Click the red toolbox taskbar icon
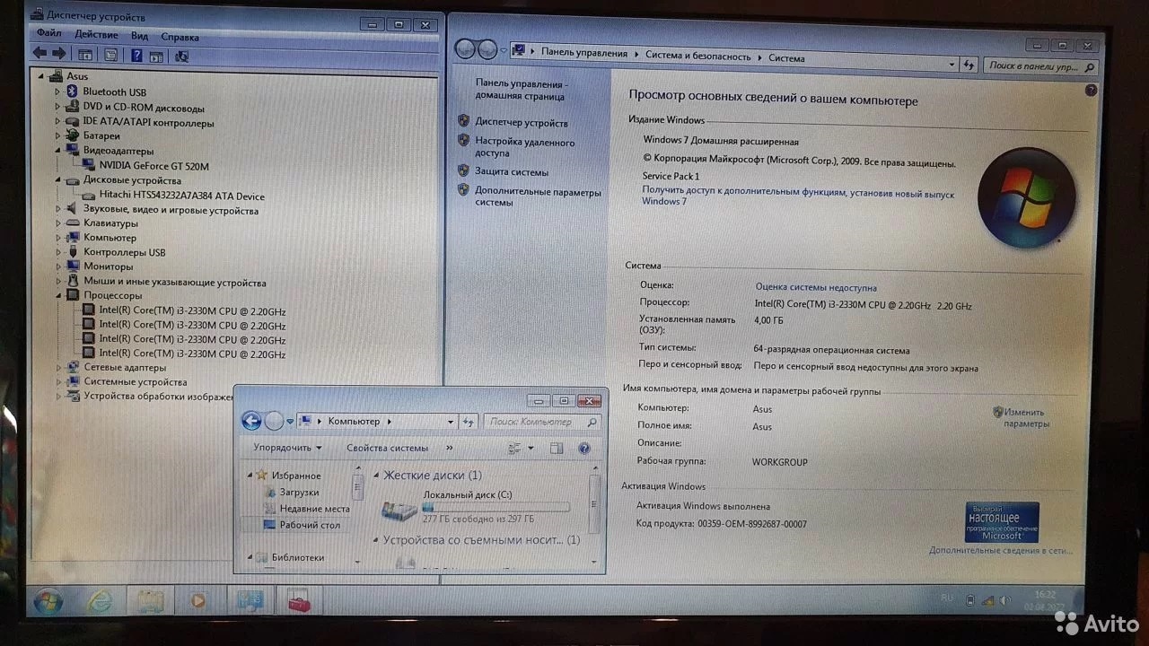 [297, 602]
